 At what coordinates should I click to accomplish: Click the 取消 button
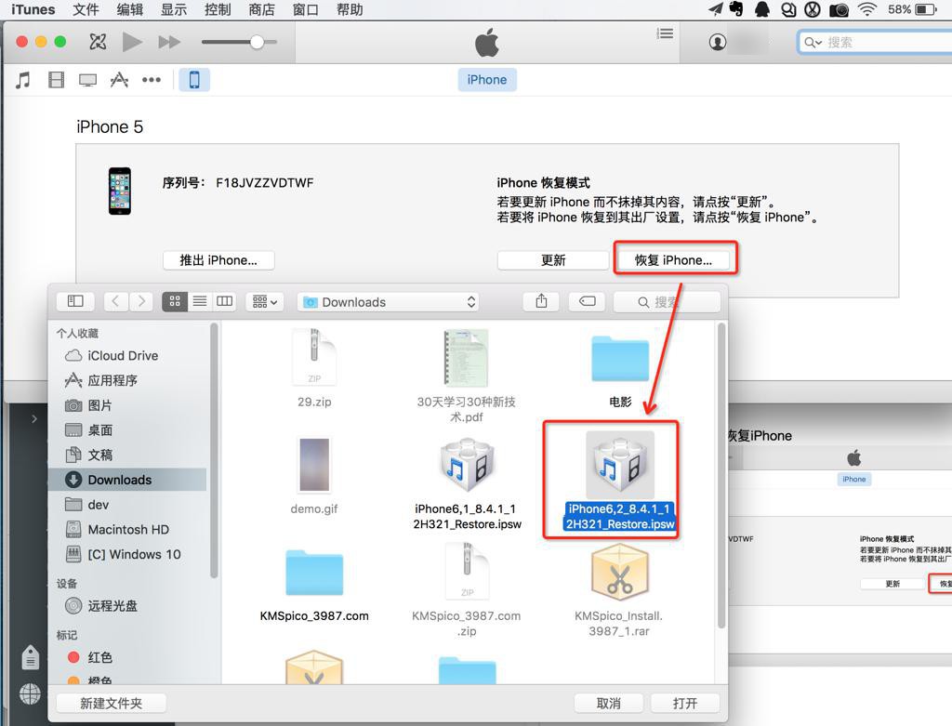tap(608, 703)
